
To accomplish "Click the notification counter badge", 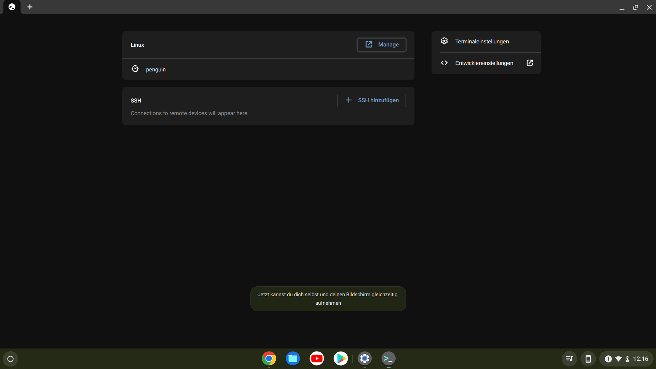I will tap(609, 359).
